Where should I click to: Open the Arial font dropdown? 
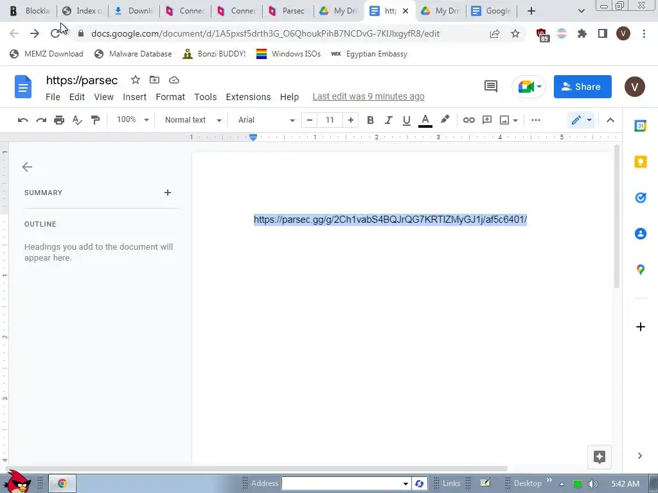click(x=266, y=120)
